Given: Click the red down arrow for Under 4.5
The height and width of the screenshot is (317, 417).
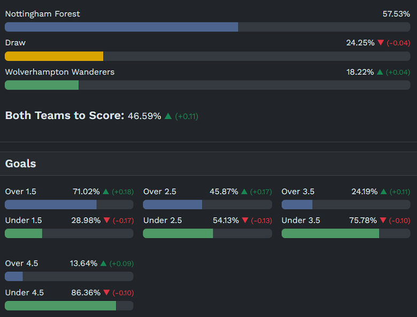Looking at the screenshot, I should 106,292.
